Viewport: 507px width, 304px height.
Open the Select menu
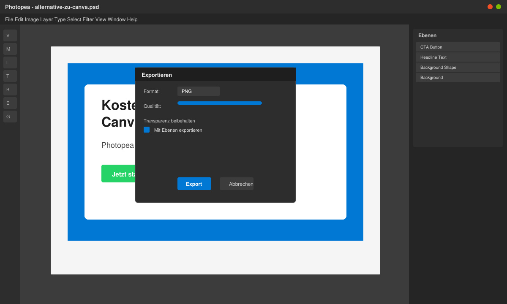74,19
